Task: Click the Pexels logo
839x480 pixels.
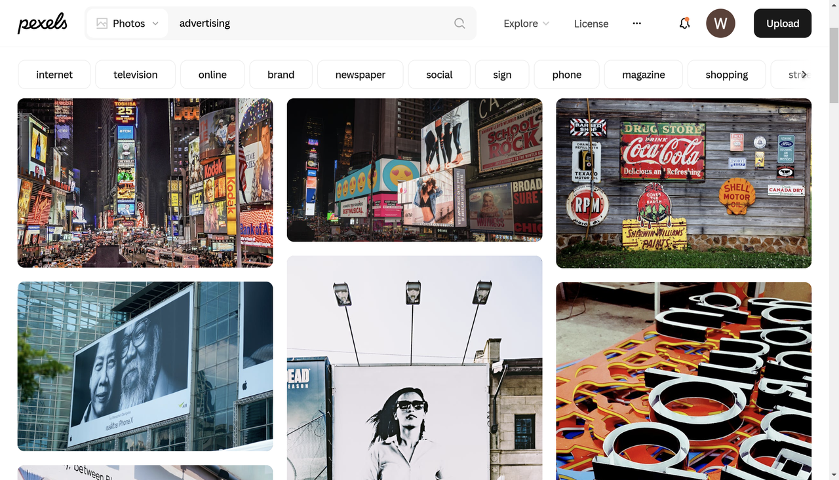Action: [42, 23]
